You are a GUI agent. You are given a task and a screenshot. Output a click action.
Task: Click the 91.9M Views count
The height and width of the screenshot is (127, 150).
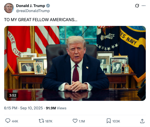pos(56,108)
